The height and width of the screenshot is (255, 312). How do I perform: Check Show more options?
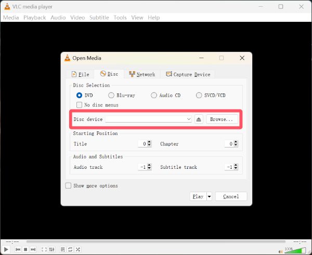tap(68, 185)
